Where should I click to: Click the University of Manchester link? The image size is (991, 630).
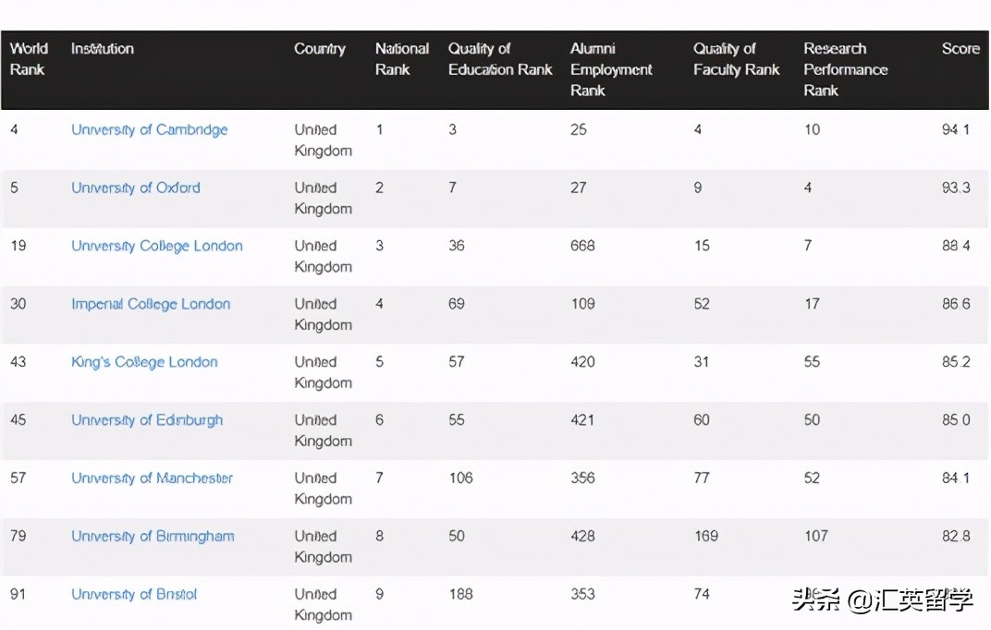click(152, 479)
